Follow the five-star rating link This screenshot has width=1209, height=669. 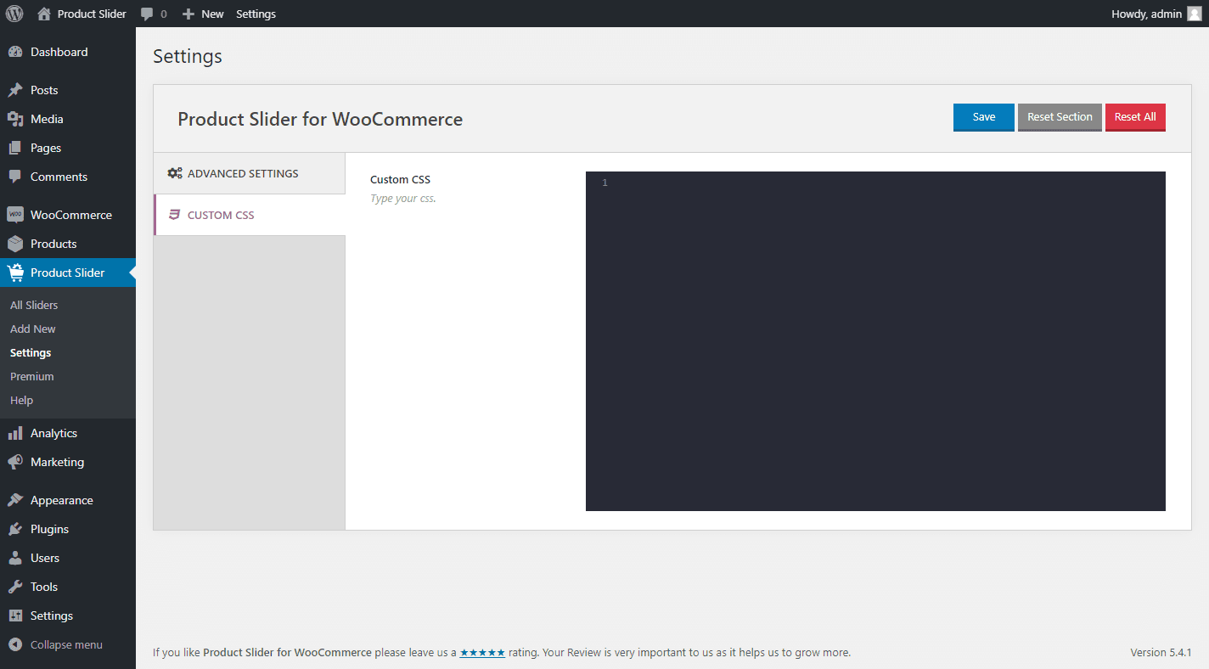[482, 653]
